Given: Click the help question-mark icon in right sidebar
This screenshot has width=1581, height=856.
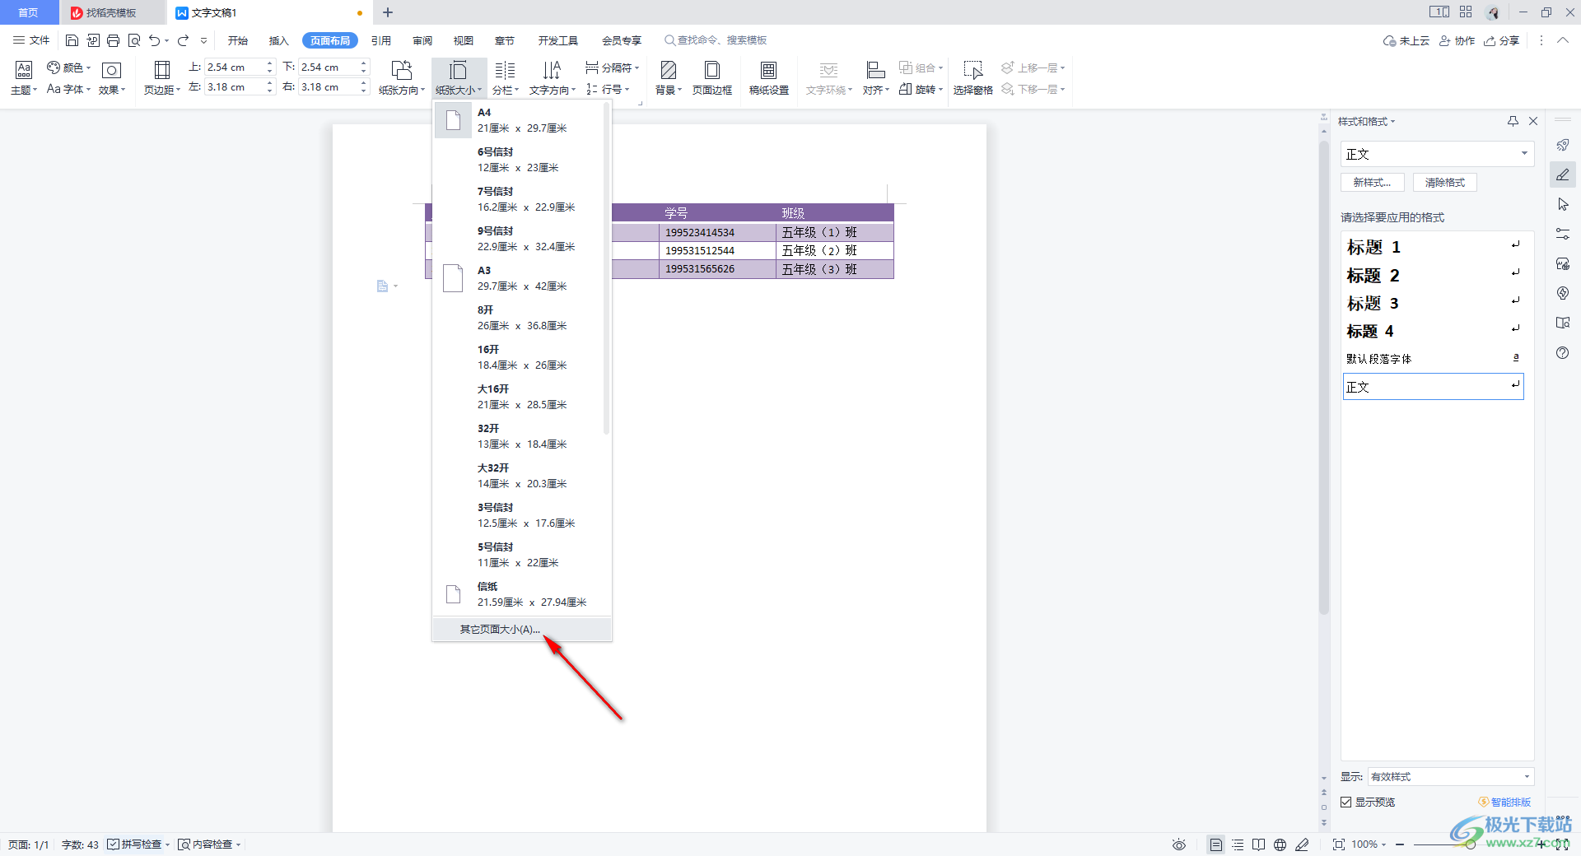Looking at the screenshot, I should click(x=1563, y=353).
